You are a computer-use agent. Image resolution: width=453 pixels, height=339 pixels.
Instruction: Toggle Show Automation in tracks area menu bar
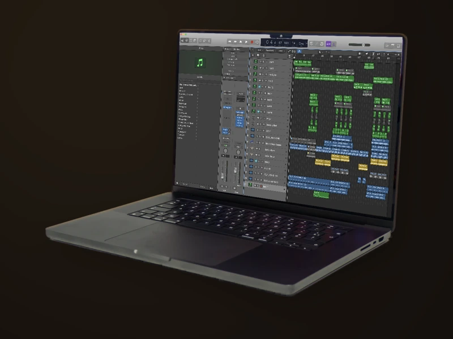pos(290,51)
